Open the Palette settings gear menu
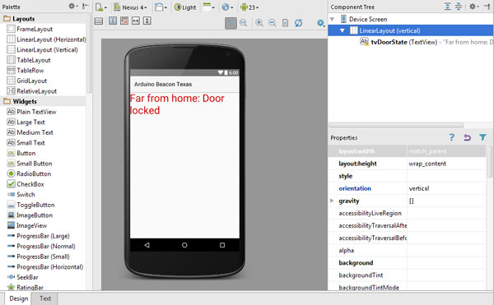 (73, 7)
